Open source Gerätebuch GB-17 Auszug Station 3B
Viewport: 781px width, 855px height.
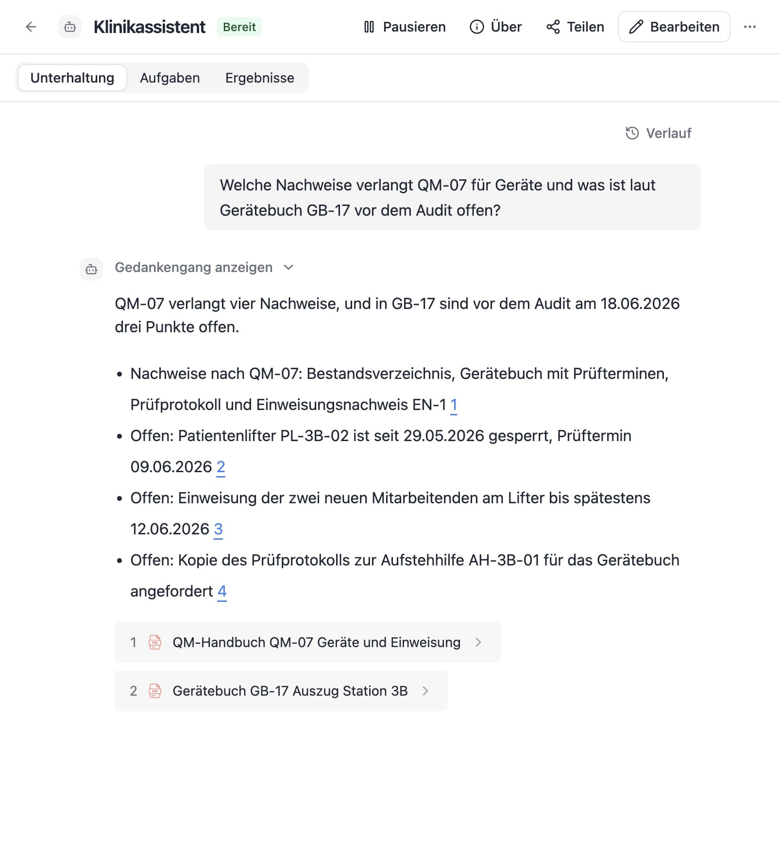tap(281, 691)
